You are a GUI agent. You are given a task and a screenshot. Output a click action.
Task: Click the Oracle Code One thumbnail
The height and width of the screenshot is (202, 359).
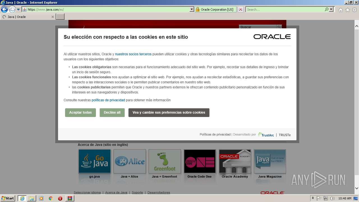point(200,161)
